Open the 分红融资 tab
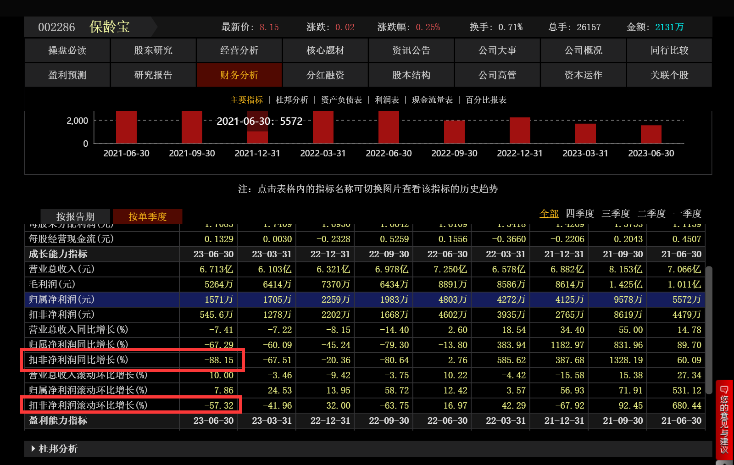This screenshot has width=734, height=465. (325, 75)
